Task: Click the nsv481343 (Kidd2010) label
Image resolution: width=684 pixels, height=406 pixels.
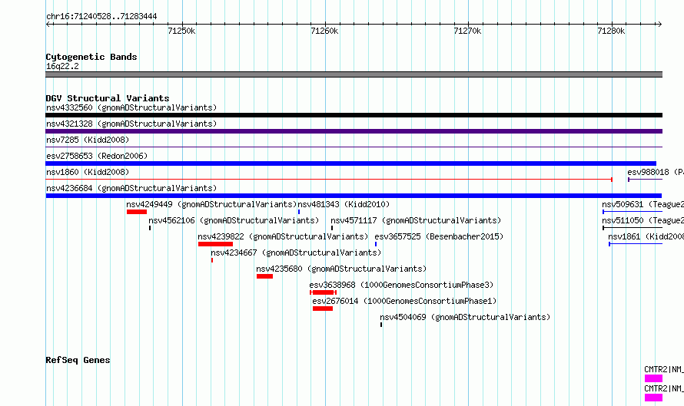Action: tap(344, 204)
